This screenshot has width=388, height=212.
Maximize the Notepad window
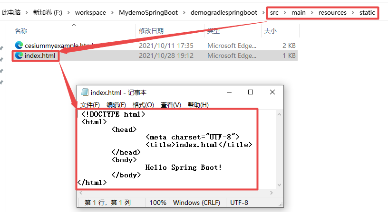pyautogui.click(x=251, y=92)
